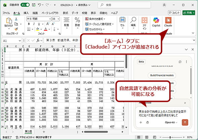Switch to the Data (データ) tab
This screenshot has height=140, width=198.
pyautogui.click(x=75, y=13)
